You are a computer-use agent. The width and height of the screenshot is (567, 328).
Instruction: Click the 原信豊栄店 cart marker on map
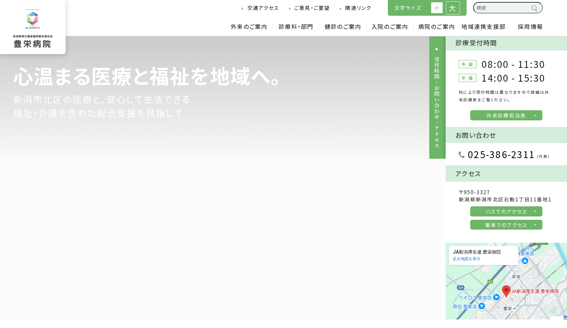click(482, 307)
